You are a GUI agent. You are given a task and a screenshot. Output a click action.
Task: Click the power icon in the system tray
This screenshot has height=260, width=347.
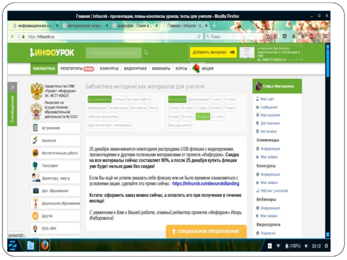point(326,246)
